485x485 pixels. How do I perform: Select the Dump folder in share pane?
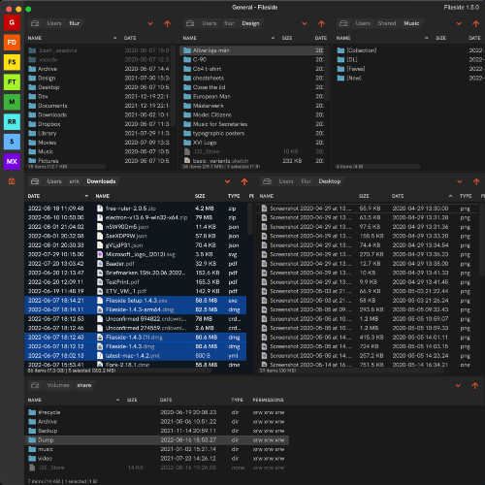tap(157, 440)
